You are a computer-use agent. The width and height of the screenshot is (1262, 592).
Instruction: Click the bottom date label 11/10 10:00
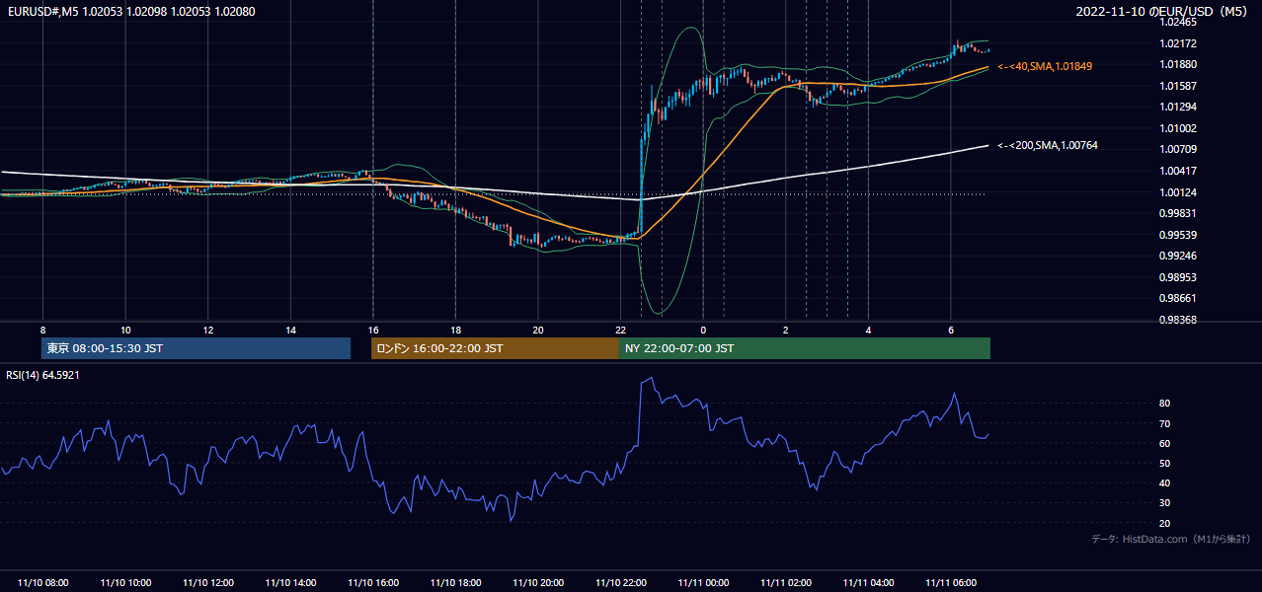(125, 583)
